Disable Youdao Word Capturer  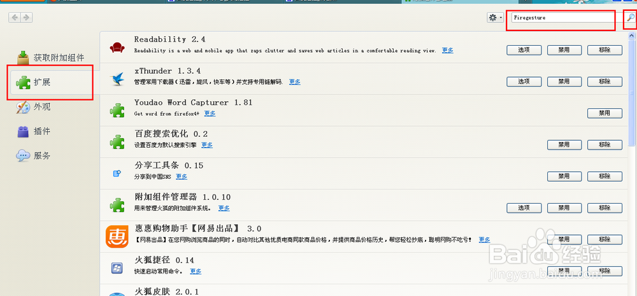pos(605,113)
